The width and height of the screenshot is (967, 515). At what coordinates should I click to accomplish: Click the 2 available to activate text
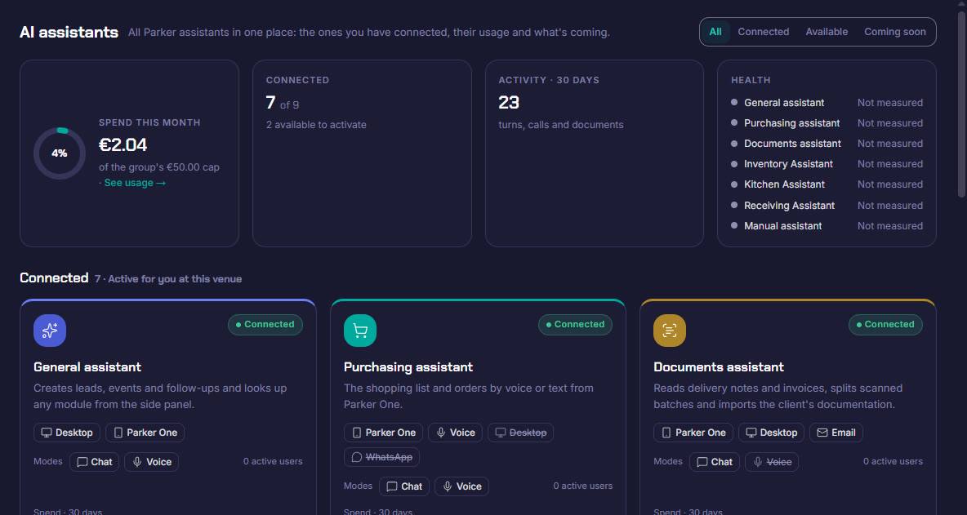click(316, 125)
